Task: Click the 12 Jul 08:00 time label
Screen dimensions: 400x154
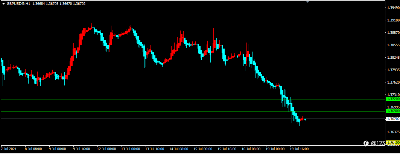Action: 106,149
